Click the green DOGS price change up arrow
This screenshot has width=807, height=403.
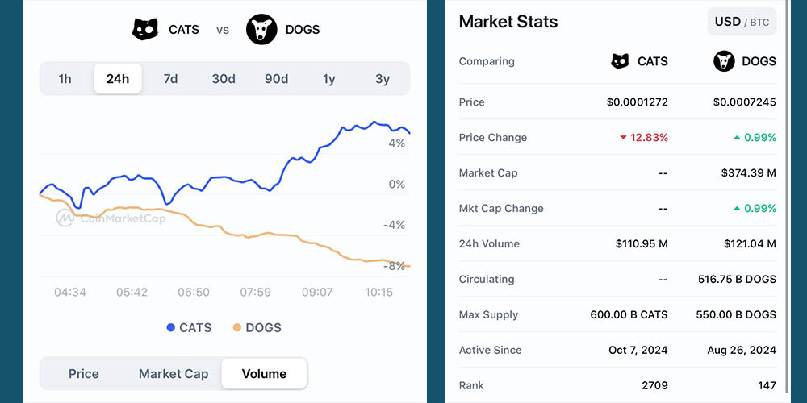tap(737, 138)
